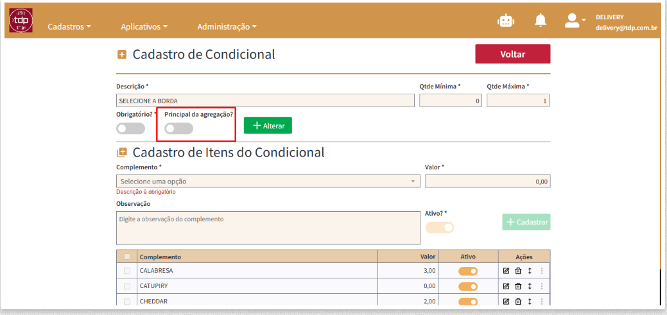
Task: Click the Ativo column header
Action: [469, 257]
